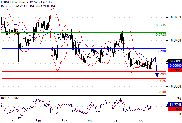Click the Trading Central copyright text
182x123 pixels.
coord(29,6)
